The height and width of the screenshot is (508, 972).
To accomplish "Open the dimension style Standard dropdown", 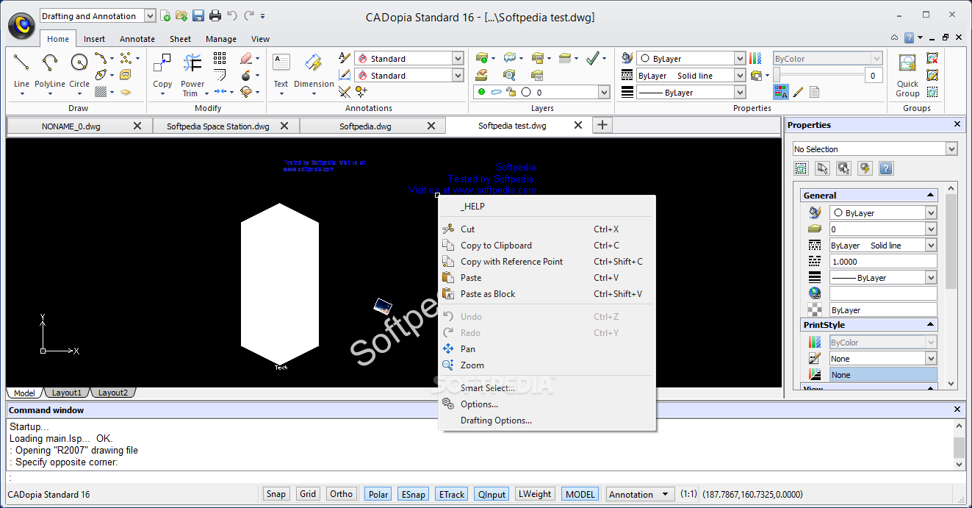I will click(x=458, y=75).
